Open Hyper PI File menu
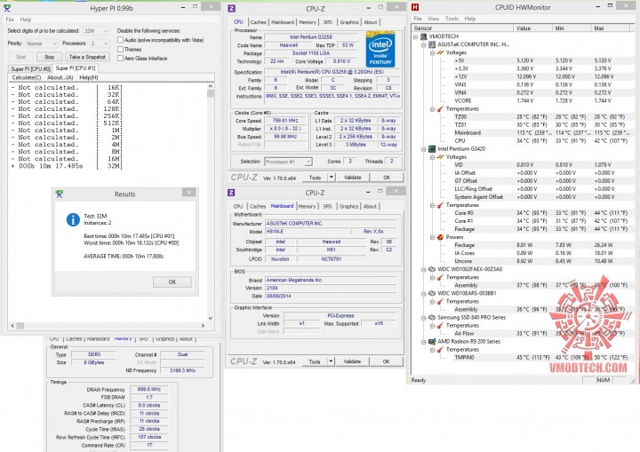 tap(10, 20)
